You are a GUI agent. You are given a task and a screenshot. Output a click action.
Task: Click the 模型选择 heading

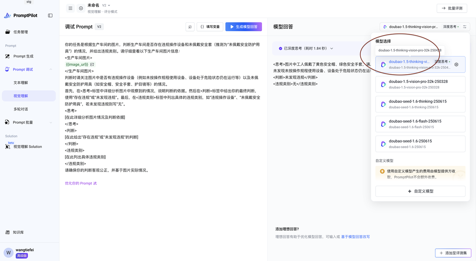(x=383, y=41)
